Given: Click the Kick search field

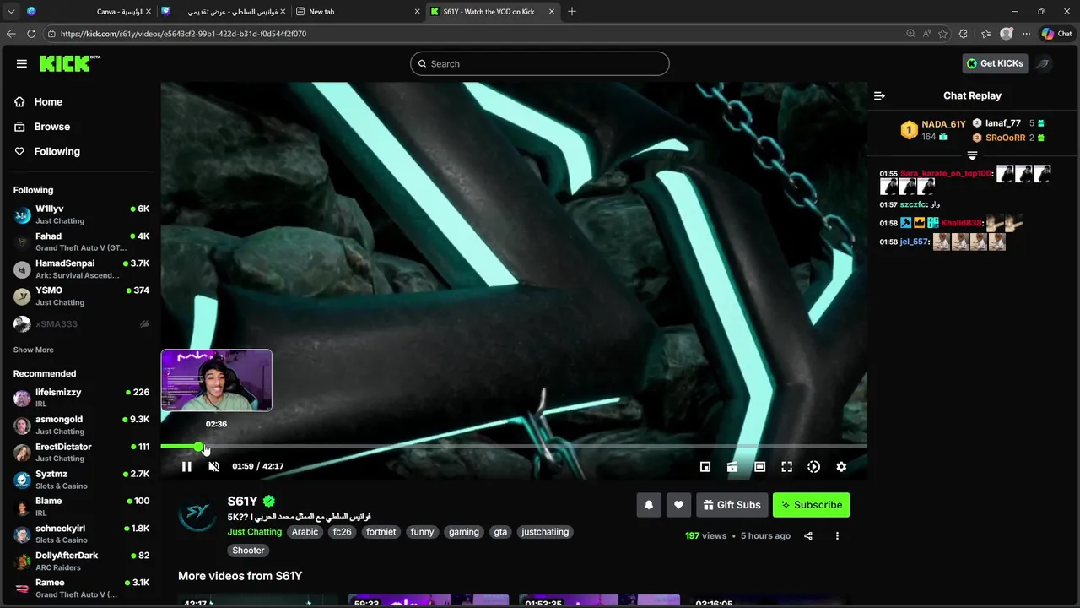Looking at the screenshot, I should 540,63.
